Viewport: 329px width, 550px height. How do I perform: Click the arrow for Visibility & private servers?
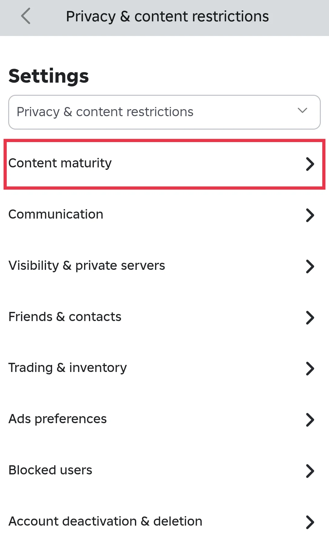[310, 266]
